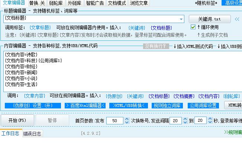Screen dimensions: 242x163
Task: Toggle the 循环使用 checkbox
Action: click(x=193, y=27)
